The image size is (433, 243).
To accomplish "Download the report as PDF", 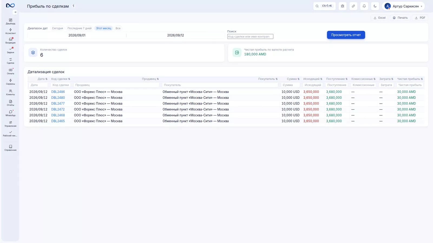I will click(x=420, y=18).
